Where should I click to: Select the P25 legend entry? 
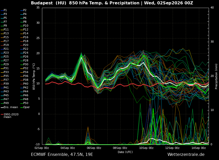coord(5,57)
